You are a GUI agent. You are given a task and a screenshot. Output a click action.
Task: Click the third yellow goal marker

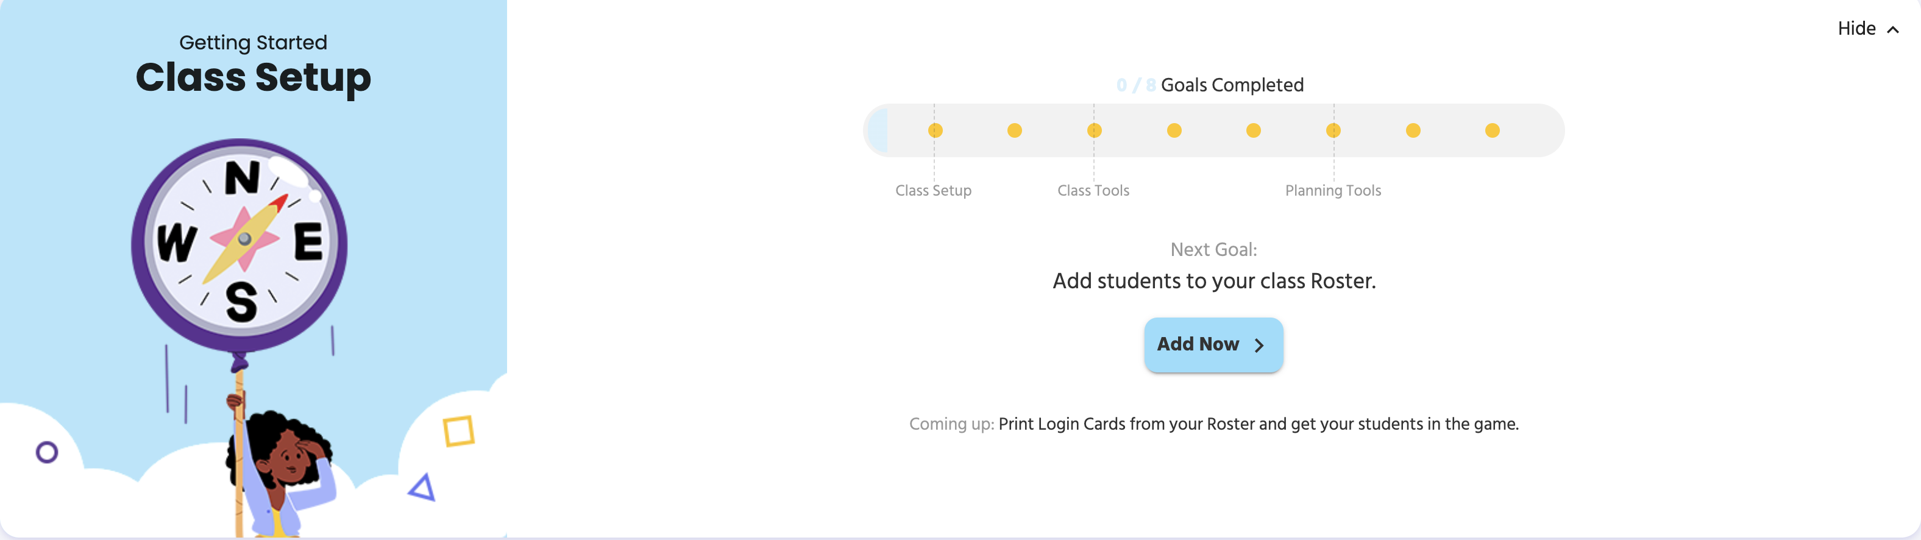pos(1094,130)
